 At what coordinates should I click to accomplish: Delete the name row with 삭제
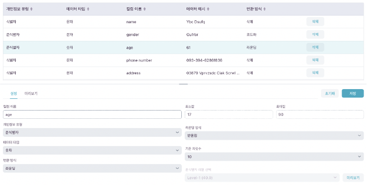[315, 21]
